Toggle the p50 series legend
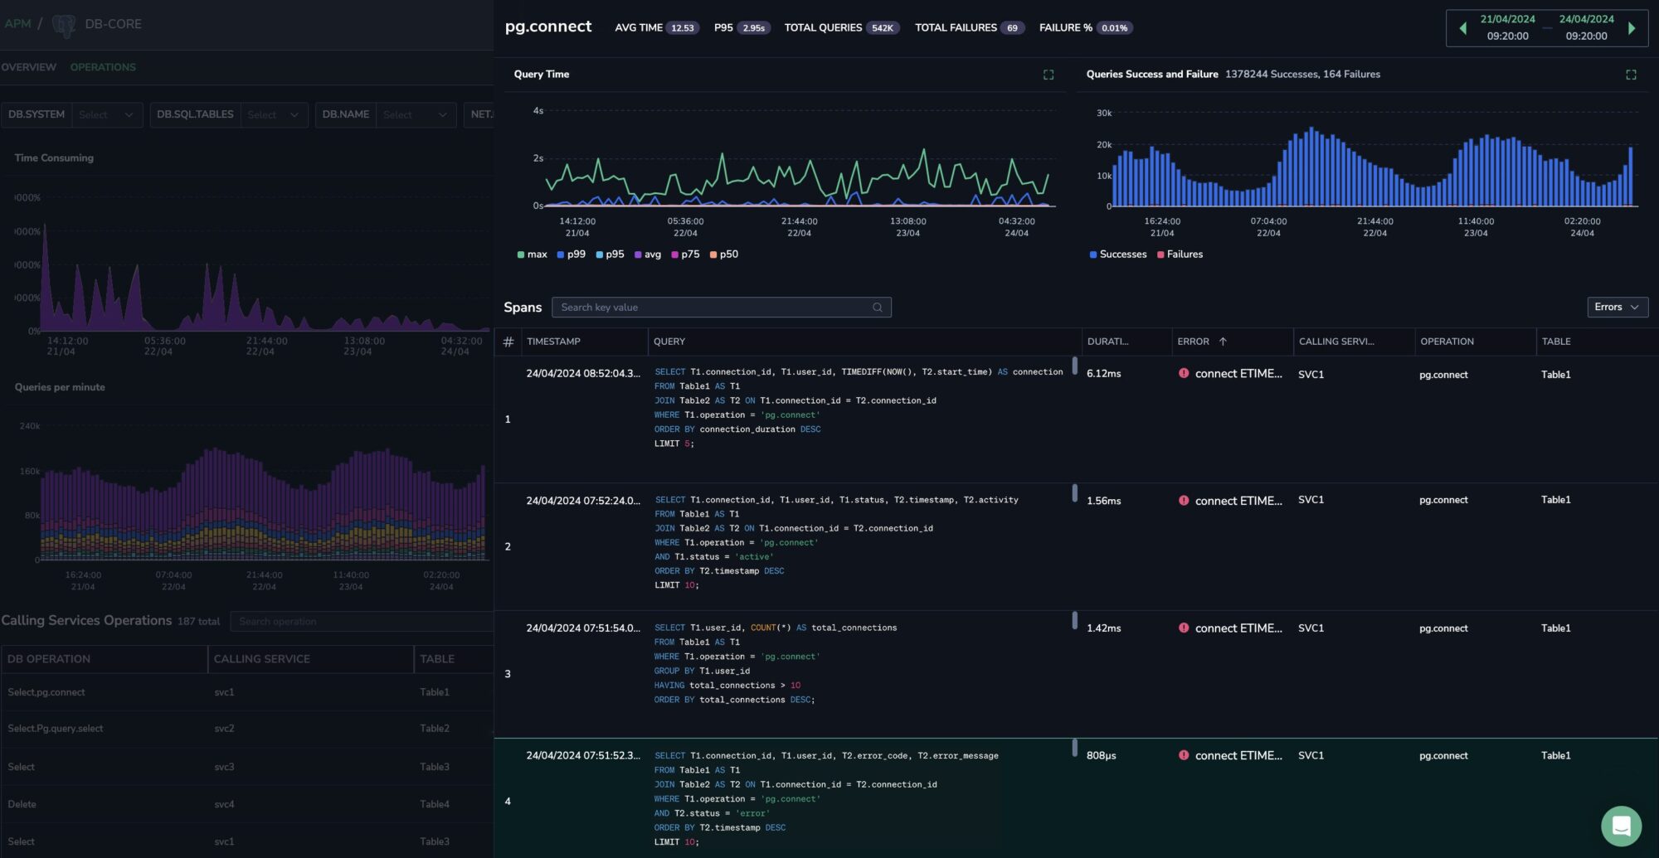The image size is (1659, 858). coord(724,254)
